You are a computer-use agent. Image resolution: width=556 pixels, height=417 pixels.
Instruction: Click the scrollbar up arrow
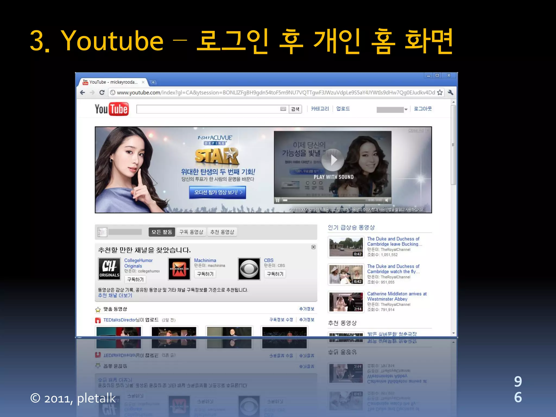453,102
